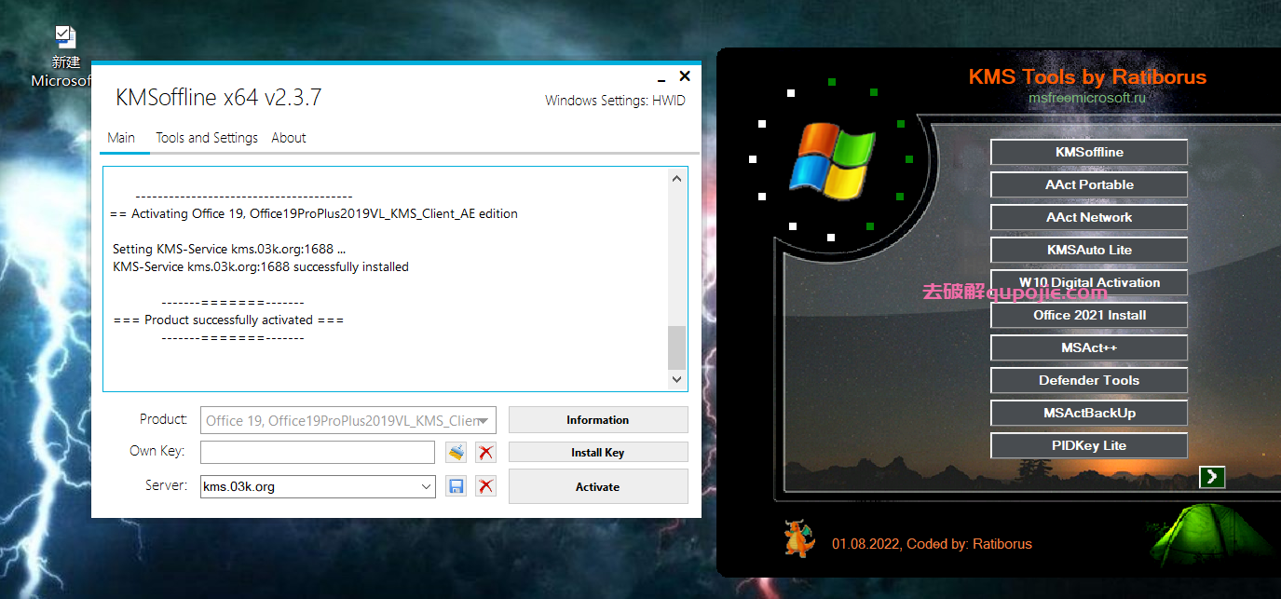Open Defender Tools in KMS Tools
The image size is (1281, 599).
click(1089, 380)
